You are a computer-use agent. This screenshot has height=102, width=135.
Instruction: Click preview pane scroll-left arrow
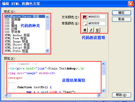click(x=7, y=95)
